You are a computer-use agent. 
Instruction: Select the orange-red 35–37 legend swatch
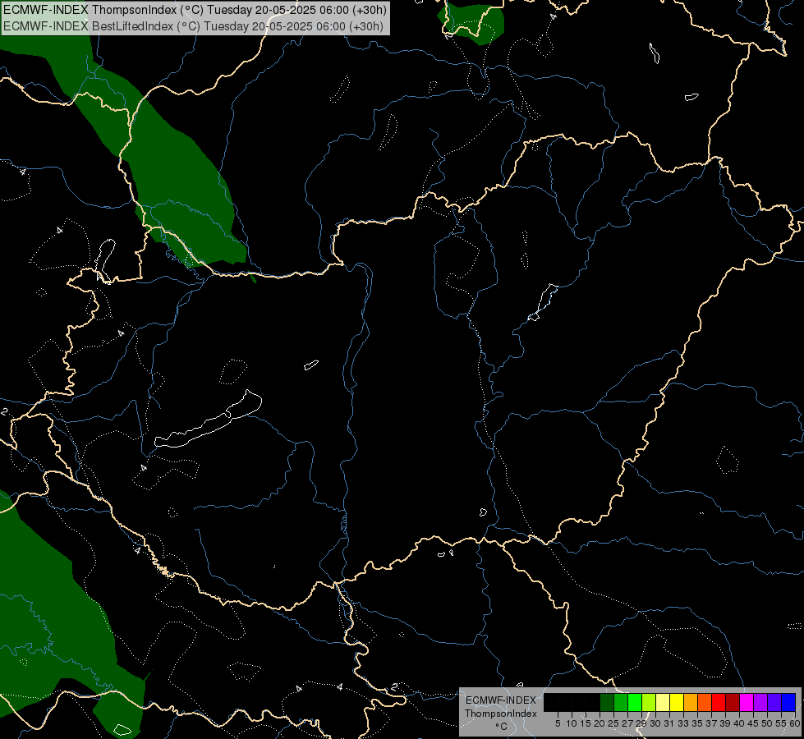click(705, 702)
